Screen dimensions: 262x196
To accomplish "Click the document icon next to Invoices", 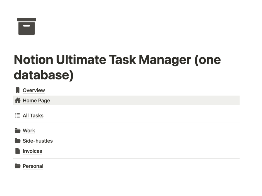I will pos(17,151).
